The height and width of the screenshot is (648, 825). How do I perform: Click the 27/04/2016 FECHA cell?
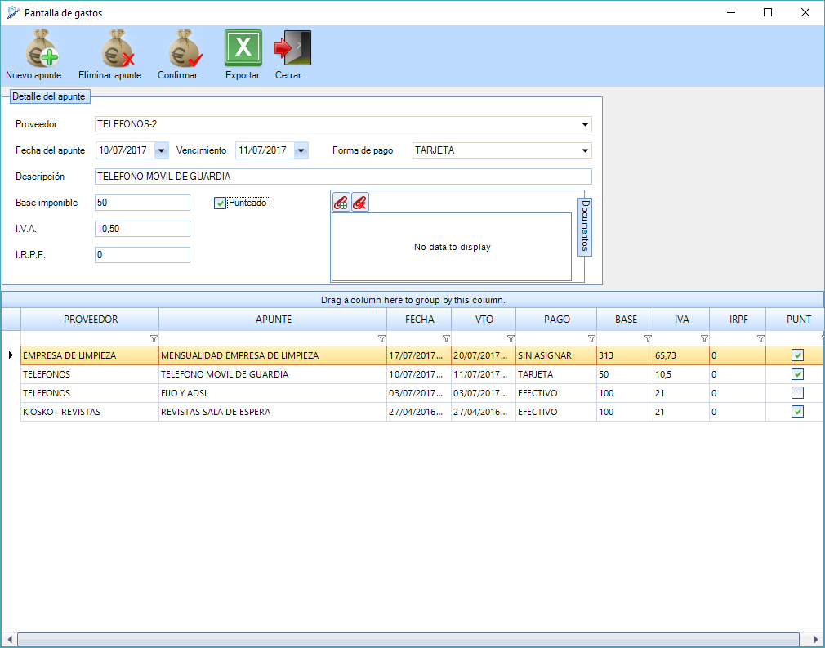pos(419,412)
